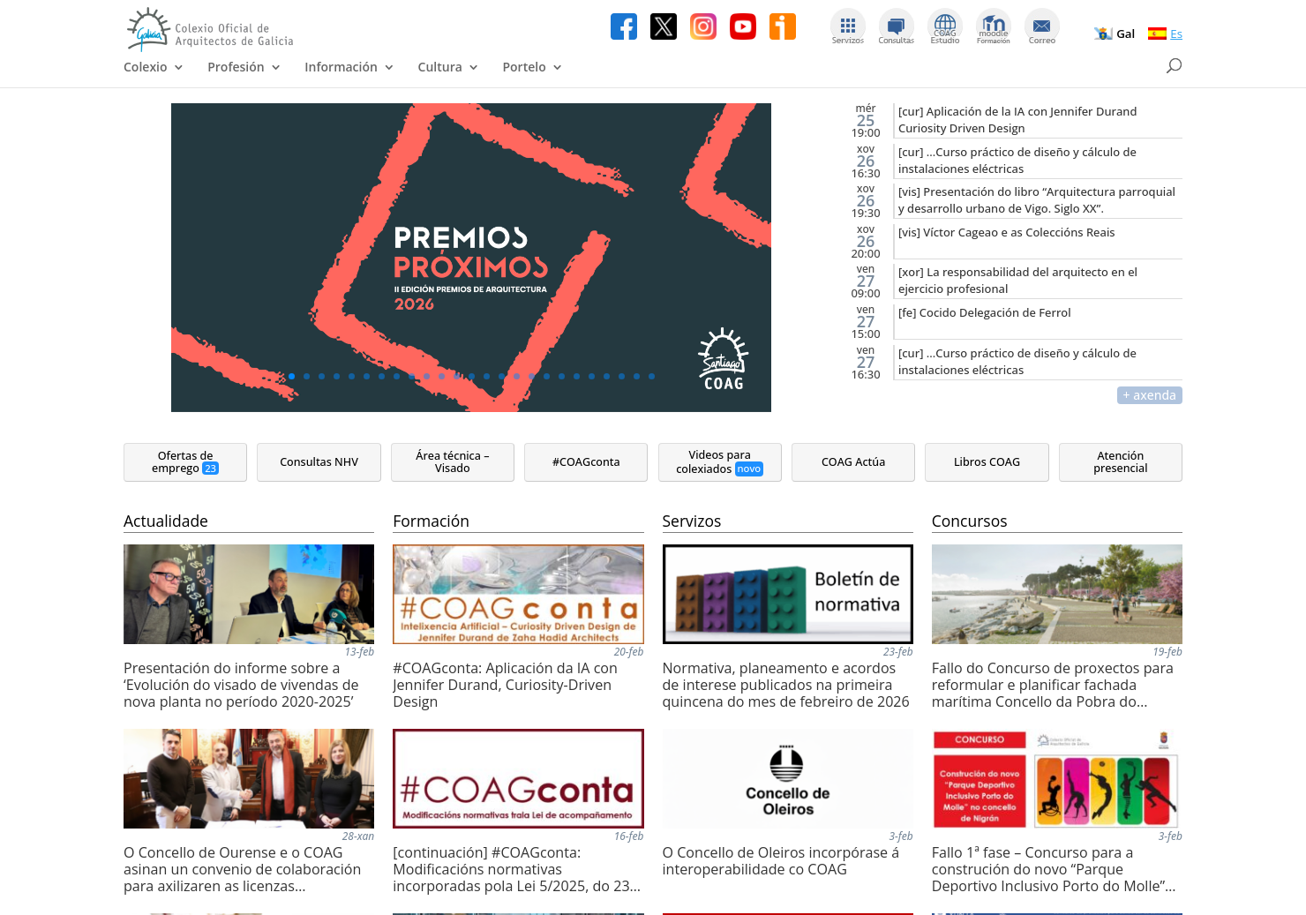Open the Servizos grid icon
The image size is (1306, 915).
pyautogui.click(x=847, y=26)
